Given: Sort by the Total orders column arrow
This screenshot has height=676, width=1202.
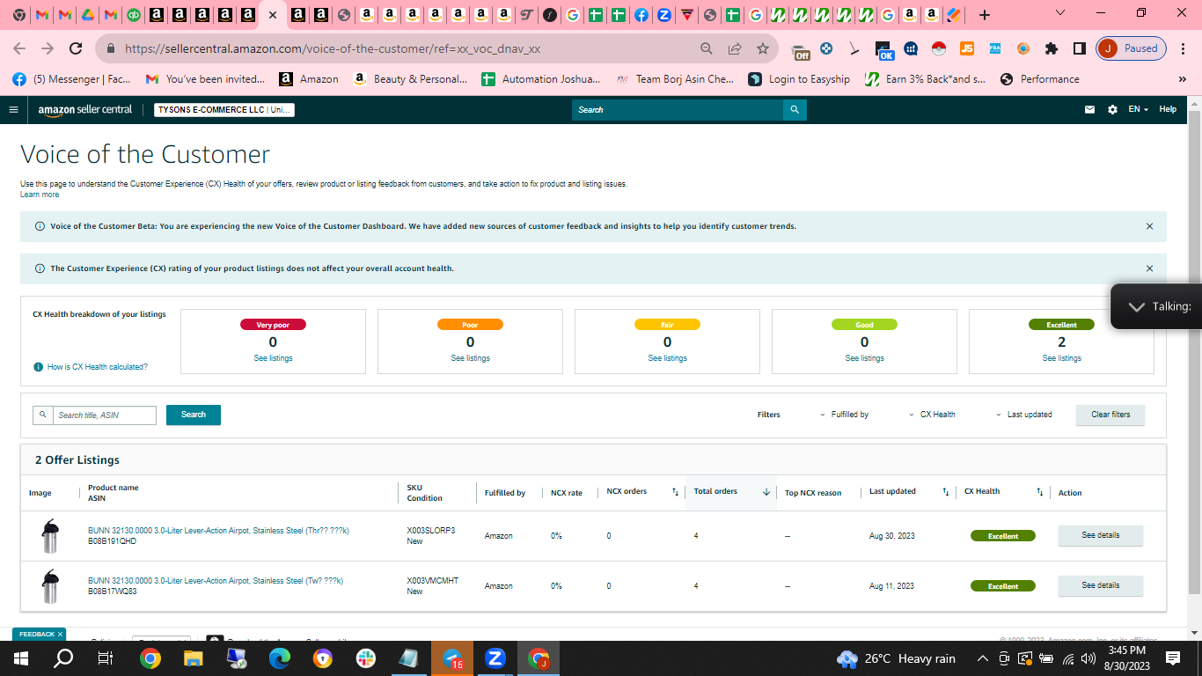Looking at the screenshot, I should coord(766,492).
